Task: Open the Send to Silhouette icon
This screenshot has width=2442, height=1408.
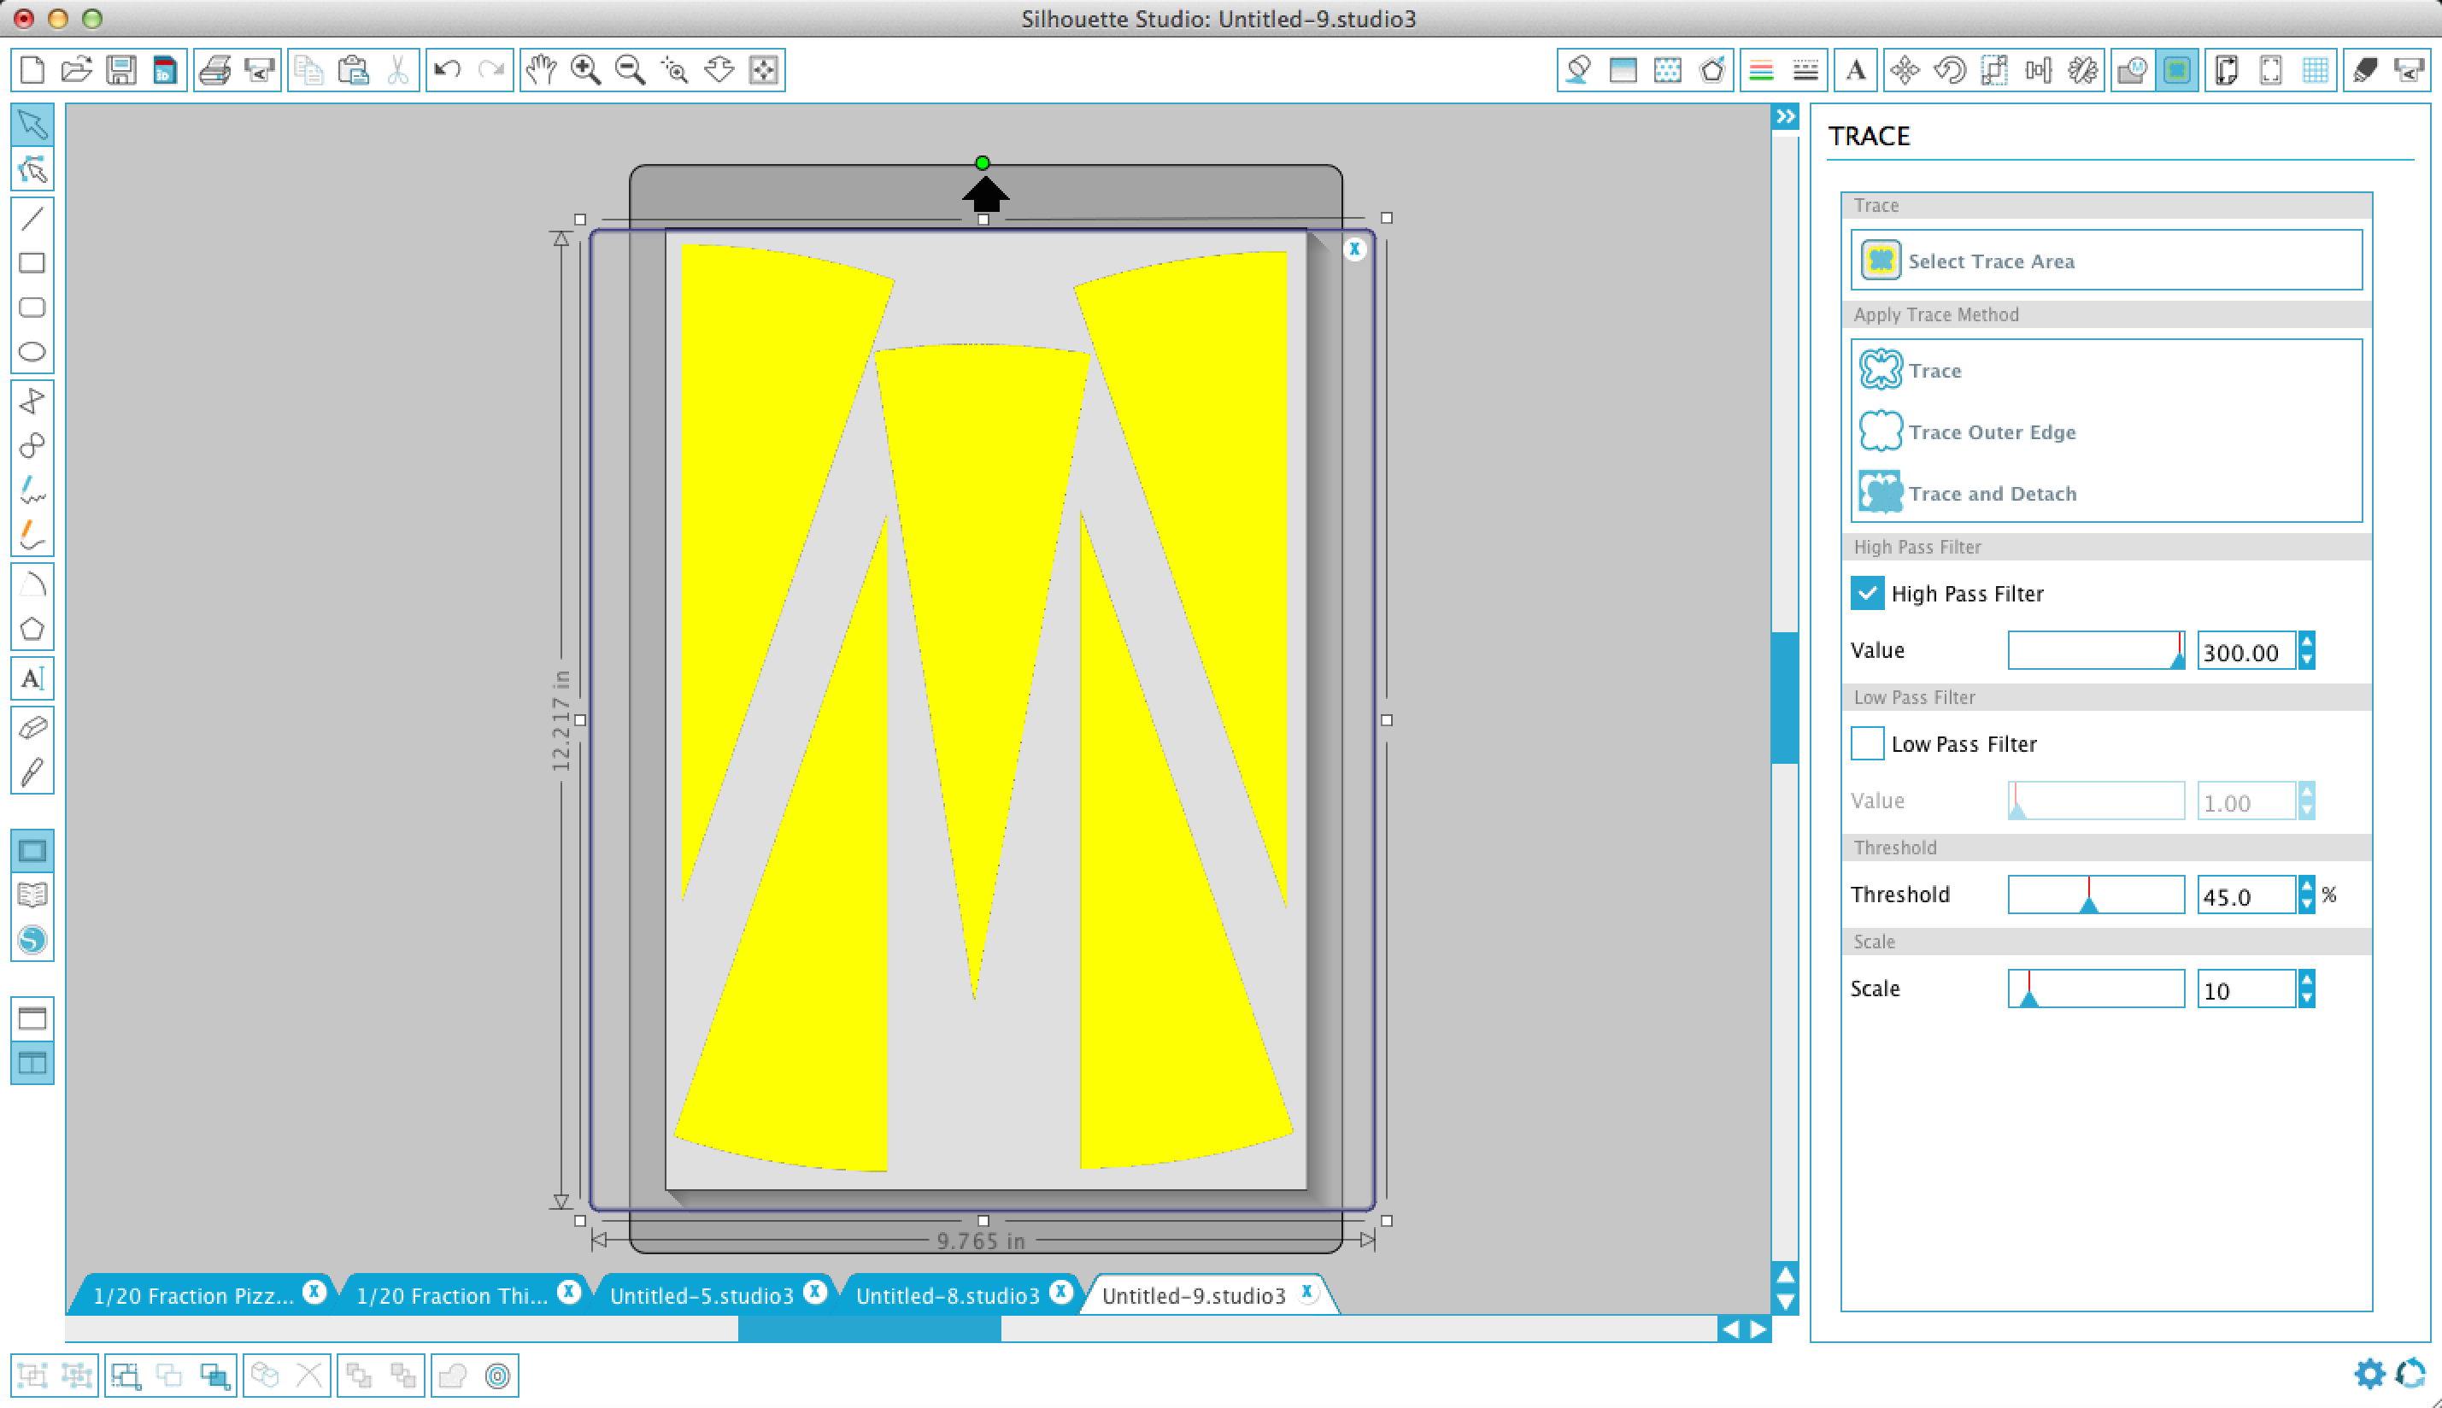Action: (2408, 69)
